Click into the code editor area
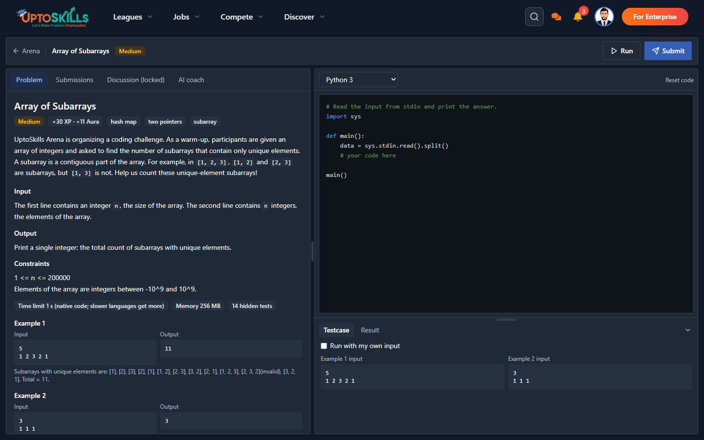 click(x=506, y=203)
